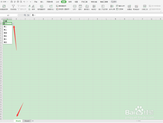163x123 pixels.
Task: Expand the name box A2 dropdown
Action: tap(17, 15)
